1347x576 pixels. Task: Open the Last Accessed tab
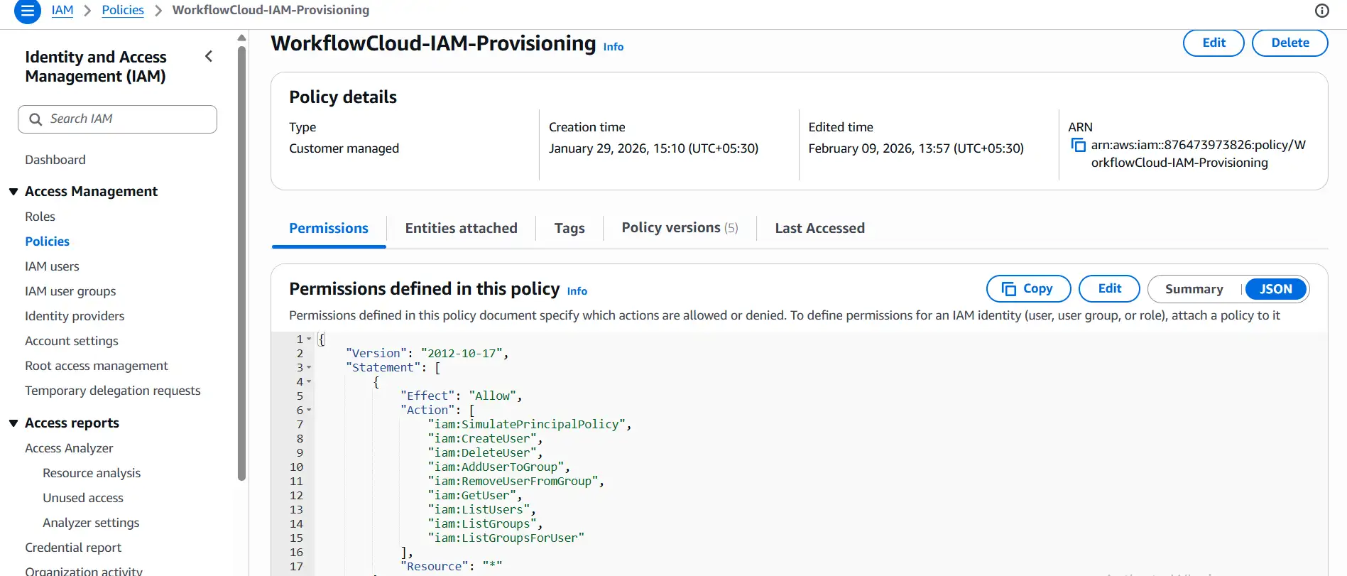819,228
